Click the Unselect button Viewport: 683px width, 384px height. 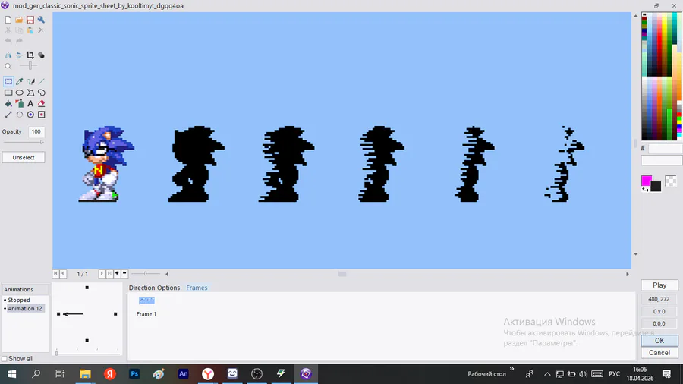point(24,158)
